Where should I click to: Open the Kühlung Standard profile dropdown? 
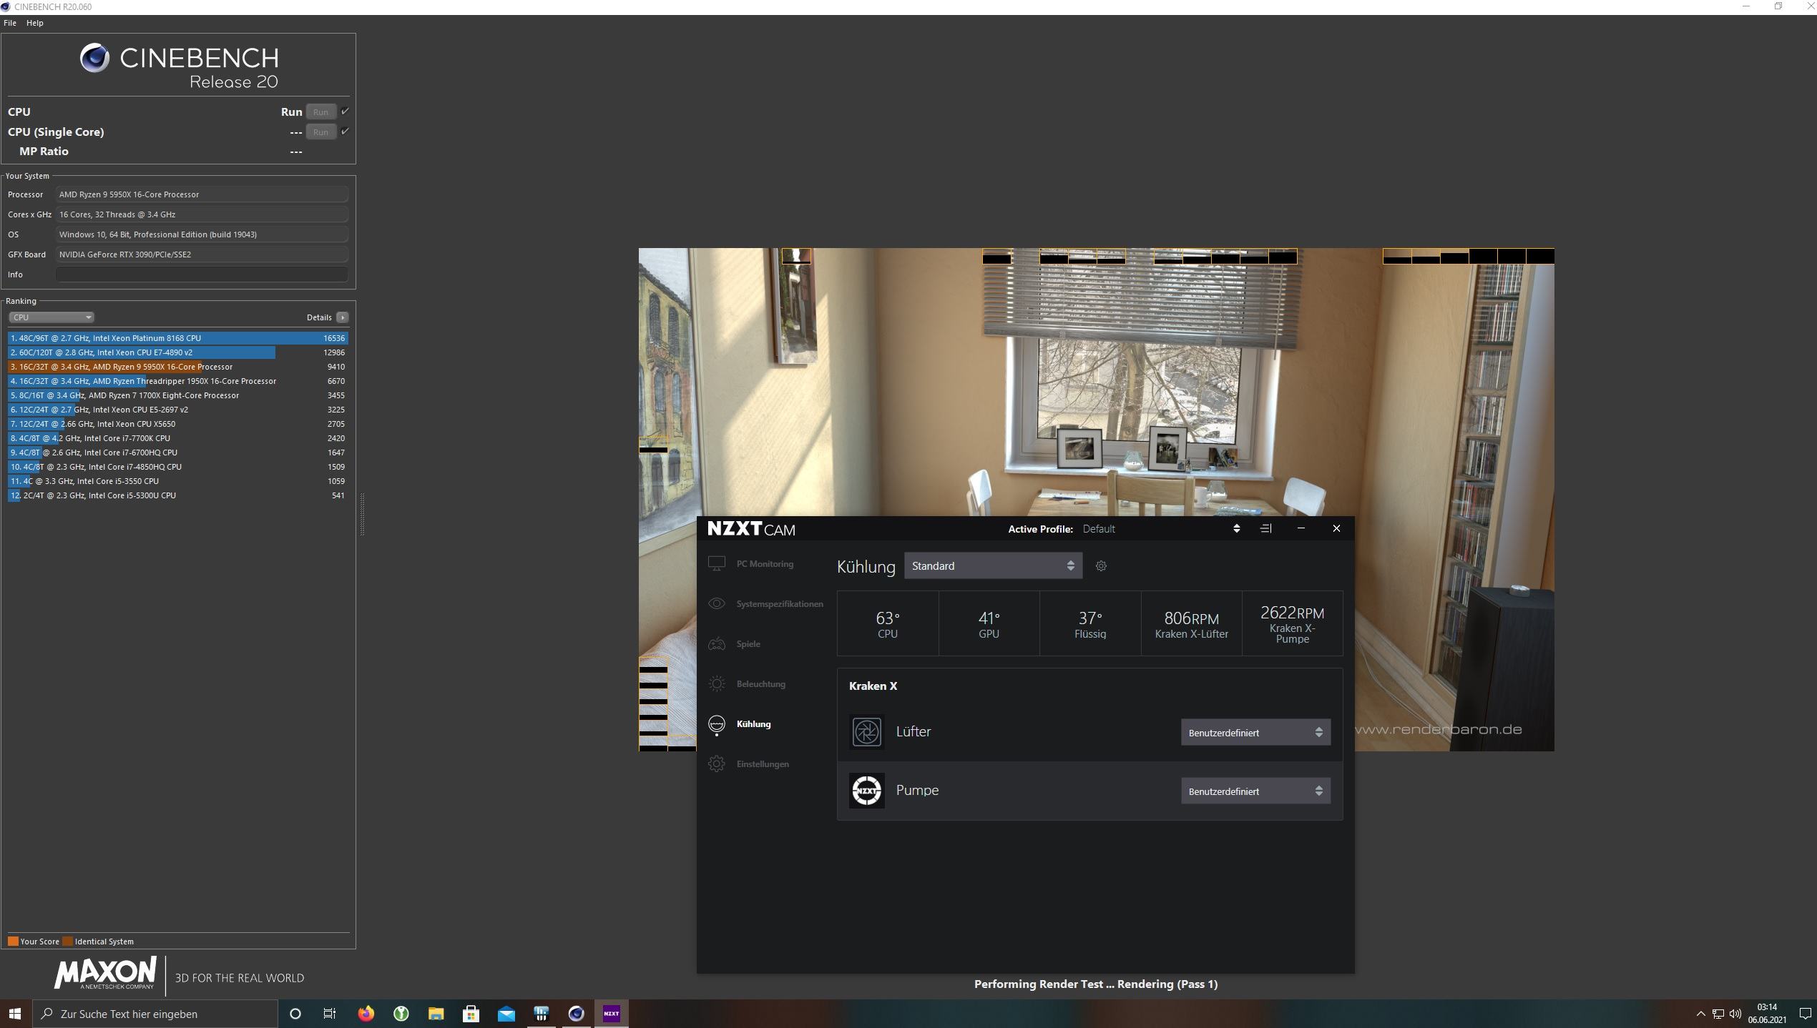coord(993,565)
